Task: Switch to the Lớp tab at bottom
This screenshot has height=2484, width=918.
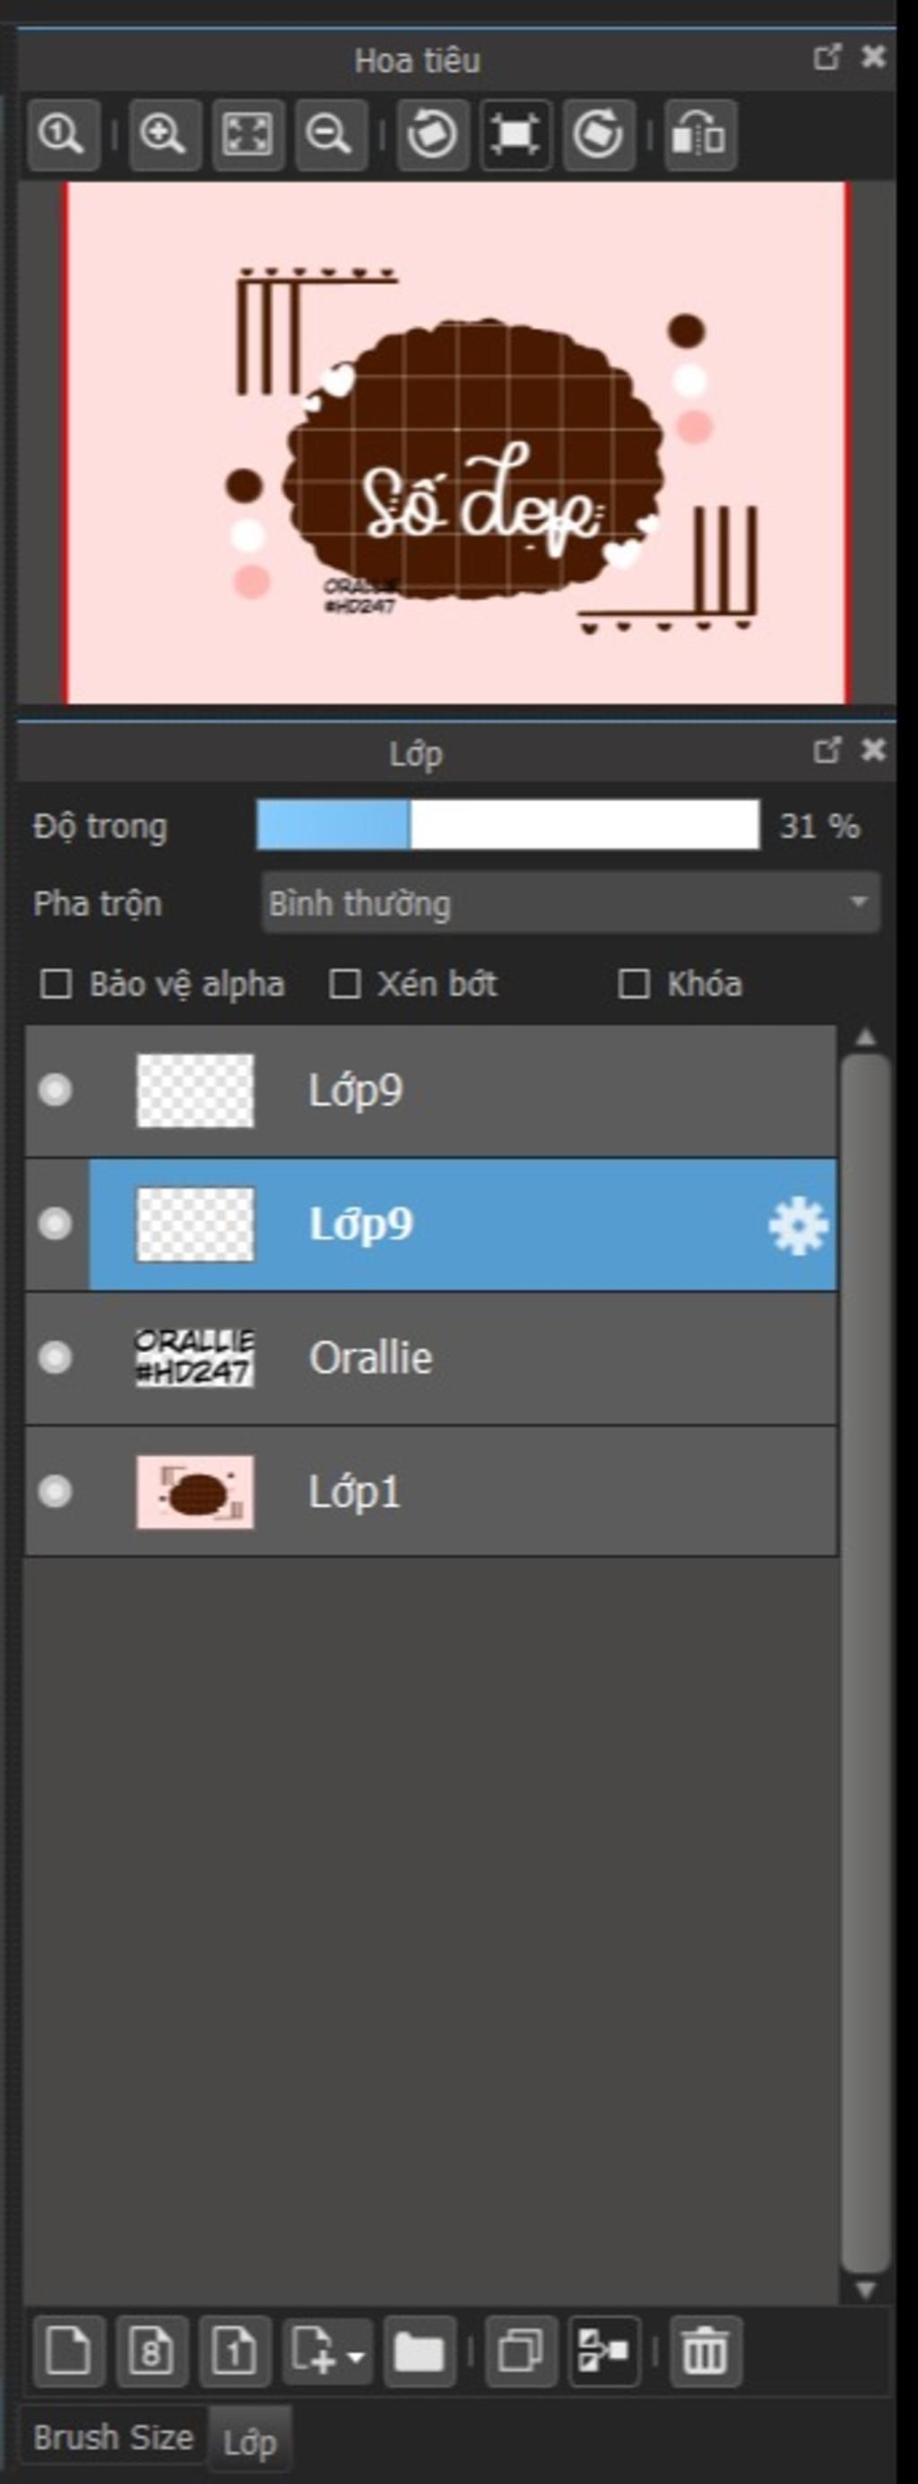Action: pyautogui.click(x=250, y=2442)
